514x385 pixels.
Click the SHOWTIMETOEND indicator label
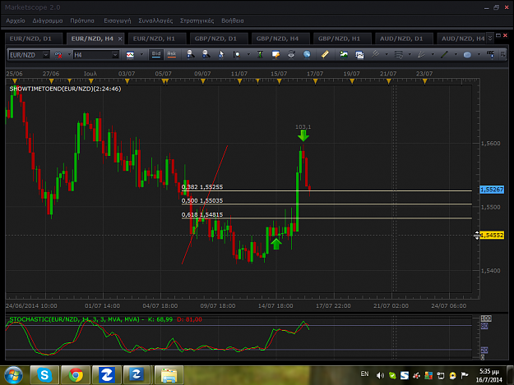pyautogui.click(x=65, y=89)
